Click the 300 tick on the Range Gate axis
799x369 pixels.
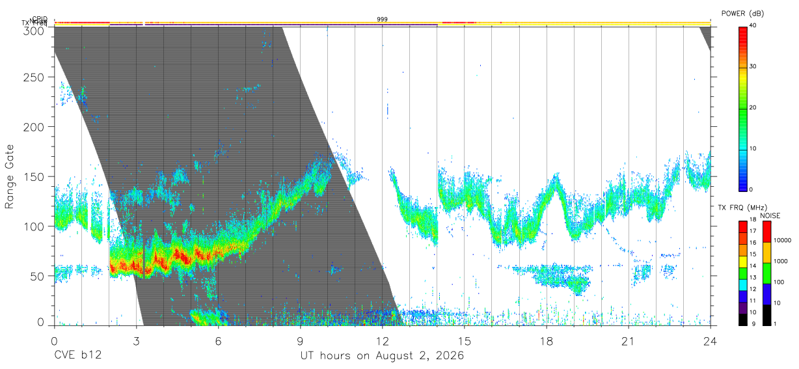click(x=34, y=30)
